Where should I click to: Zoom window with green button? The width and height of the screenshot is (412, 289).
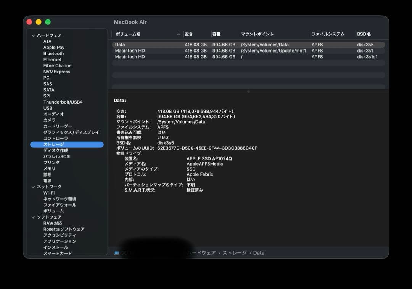(48, 22)
